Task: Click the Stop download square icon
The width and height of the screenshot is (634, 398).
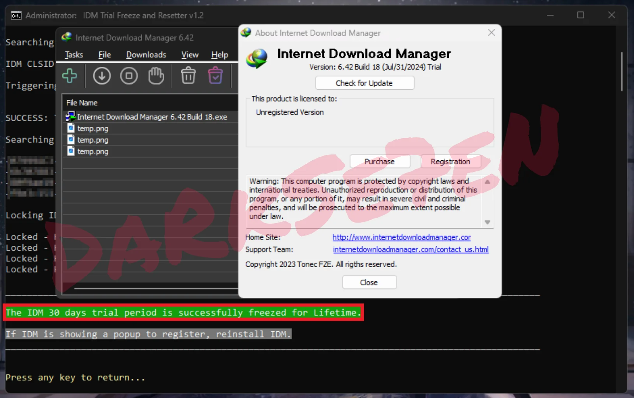Action: click(x=129, y=76)
